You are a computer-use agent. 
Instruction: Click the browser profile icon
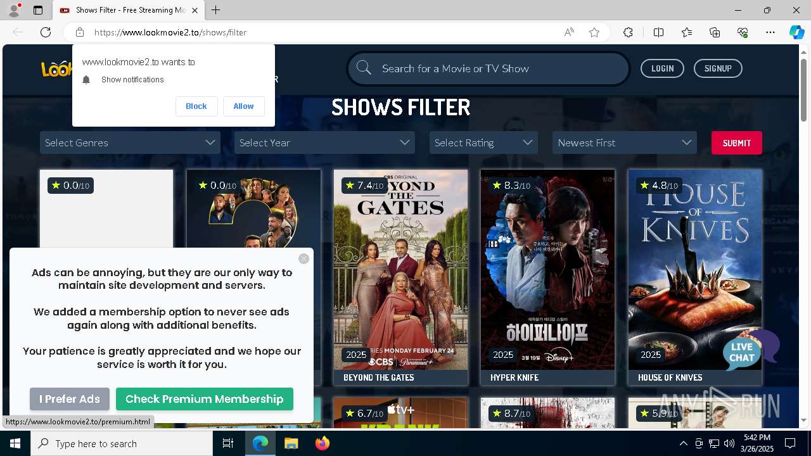pyautogui.click(x=14, y=10)
